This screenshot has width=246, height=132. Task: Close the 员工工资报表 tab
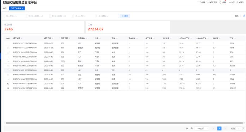pos(22,8)
